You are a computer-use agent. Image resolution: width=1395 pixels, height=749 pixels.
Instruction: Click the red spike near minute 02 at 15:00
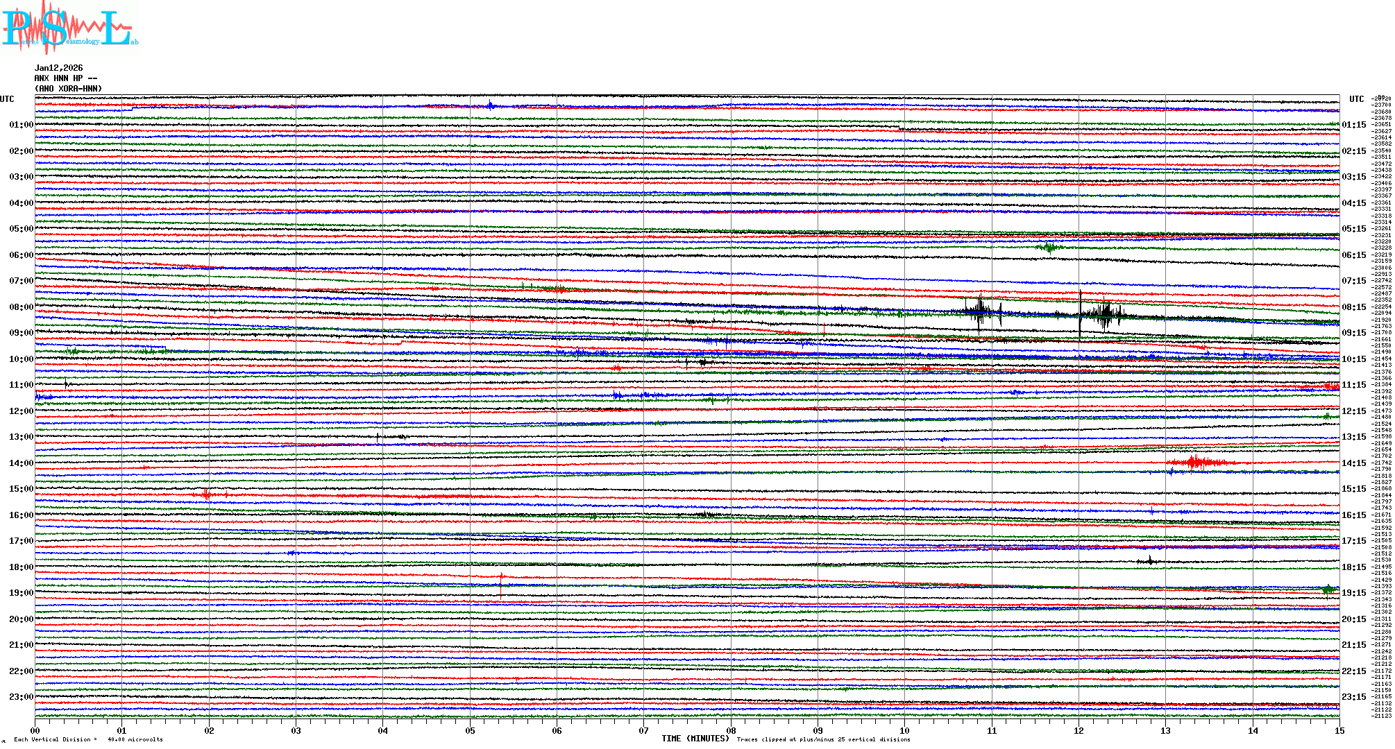point(206,494)
